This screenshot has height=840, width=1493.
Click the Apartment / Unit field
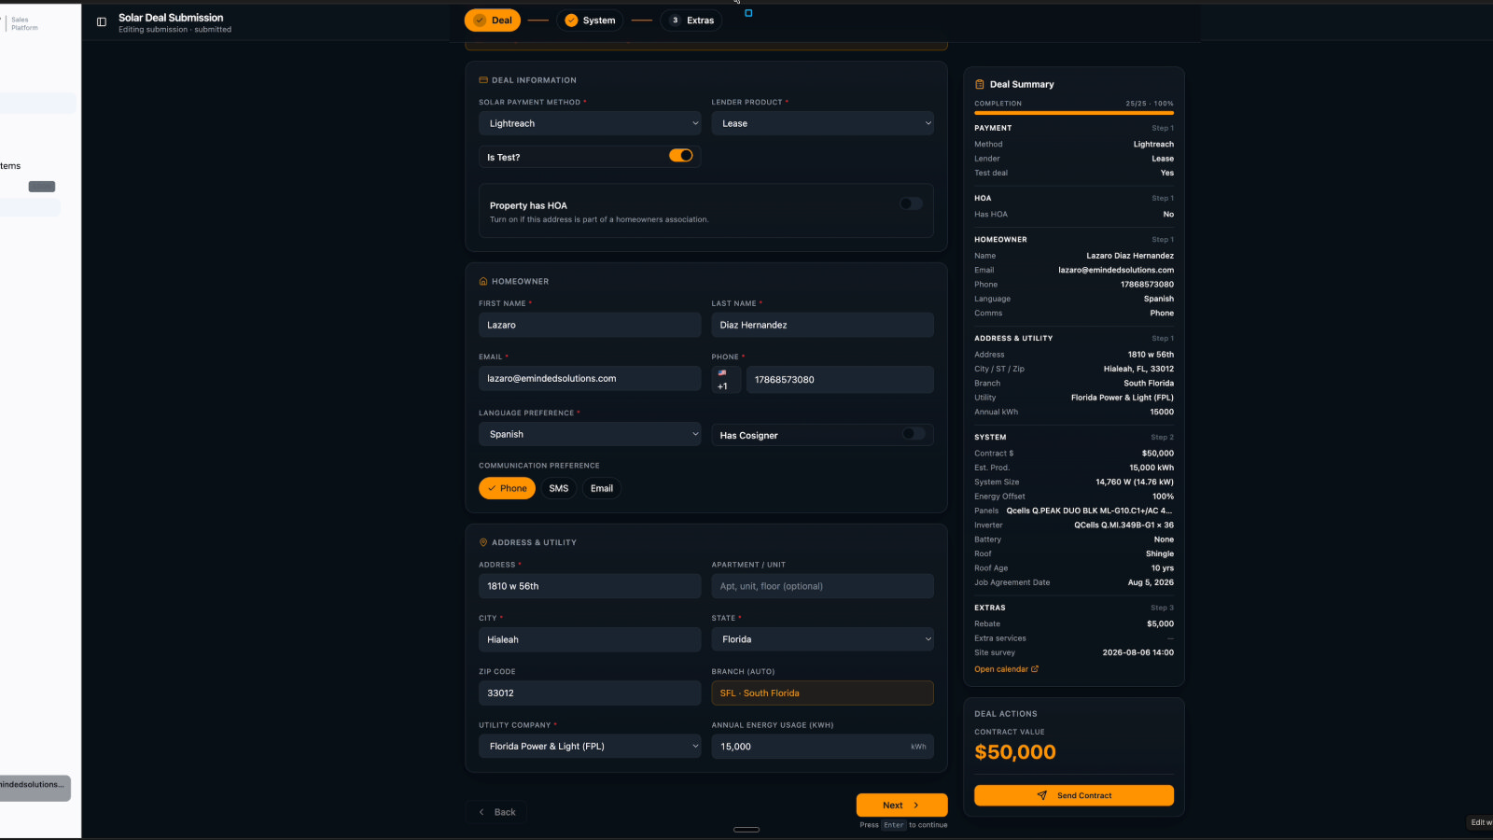(822, 586)
